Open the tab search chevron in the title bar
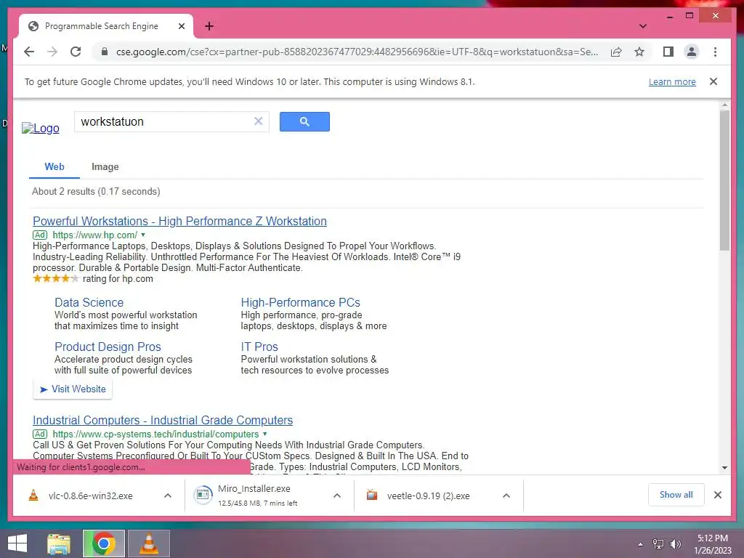This screenshot has height=558, width=744. (642, 26)
